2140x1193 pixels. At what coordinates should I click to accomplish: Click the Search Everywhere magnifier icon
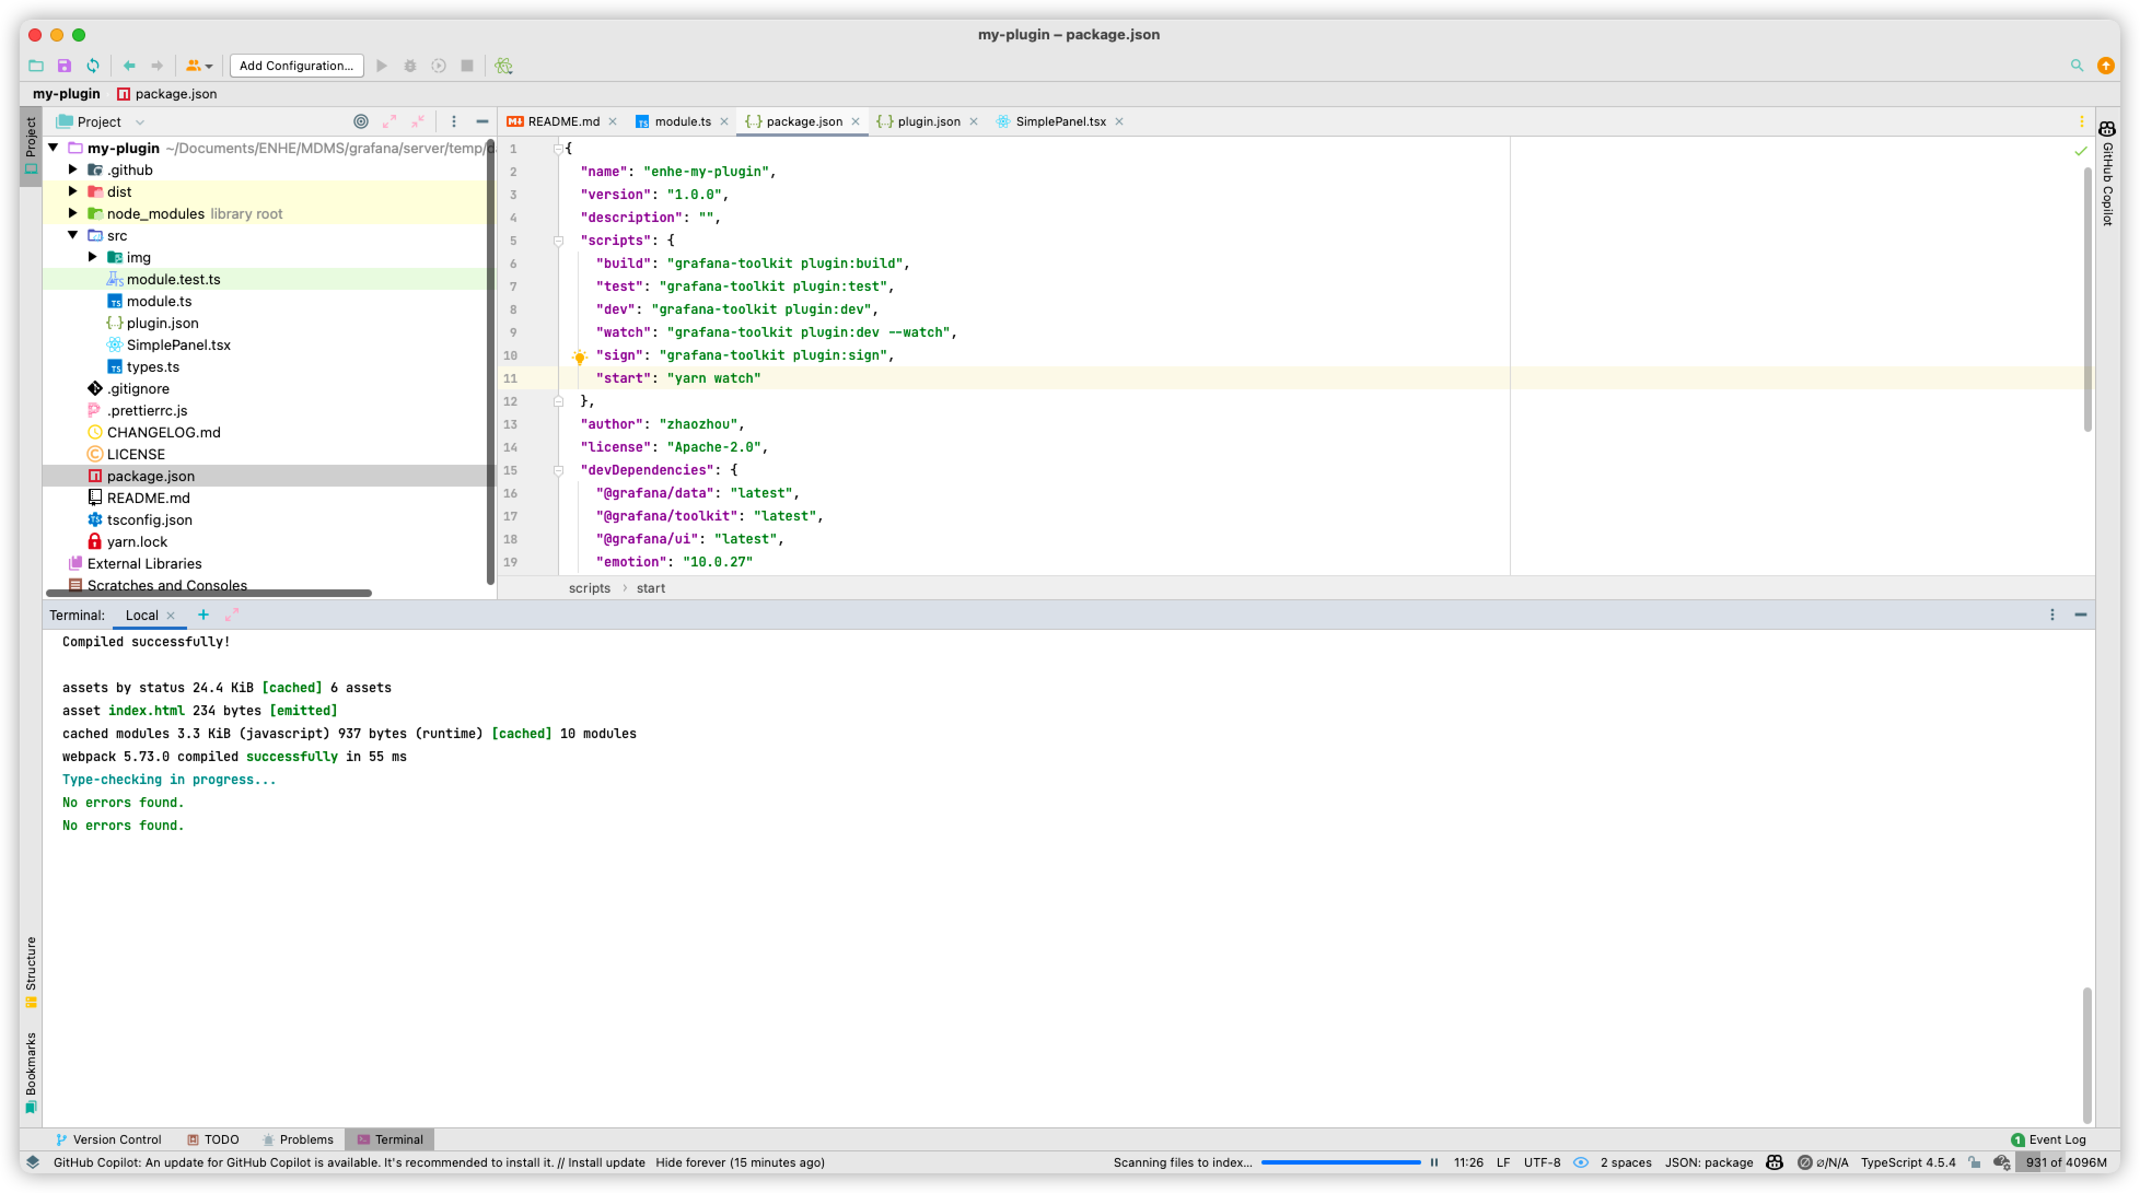pos(2077,66)
